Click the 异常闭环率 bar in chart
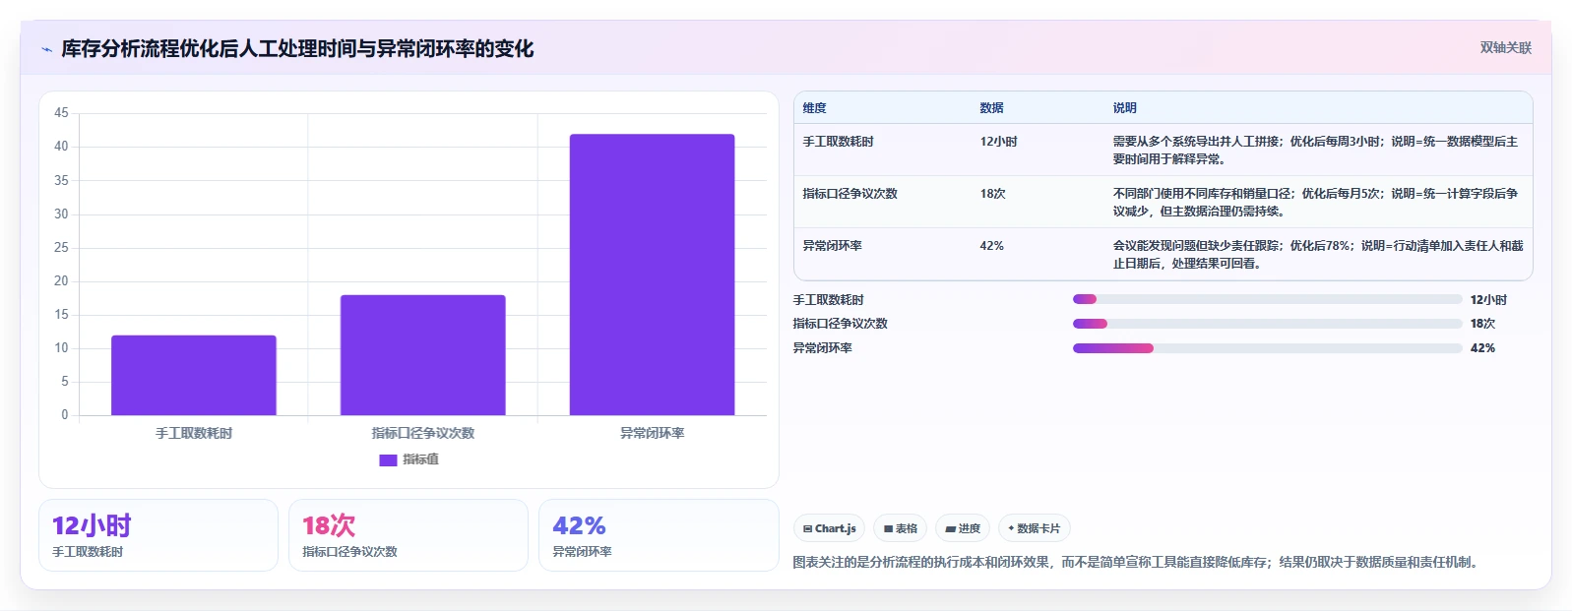Viewport: 1572px width, 611px height. 653,275
